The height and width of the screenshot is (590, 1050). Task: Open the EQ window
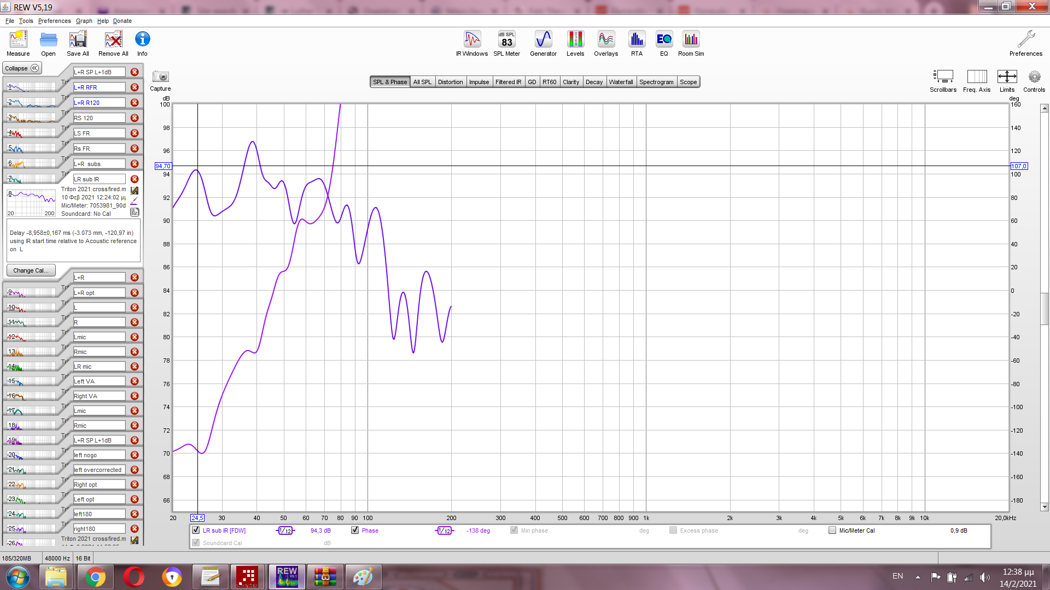(x=664, y=39)
